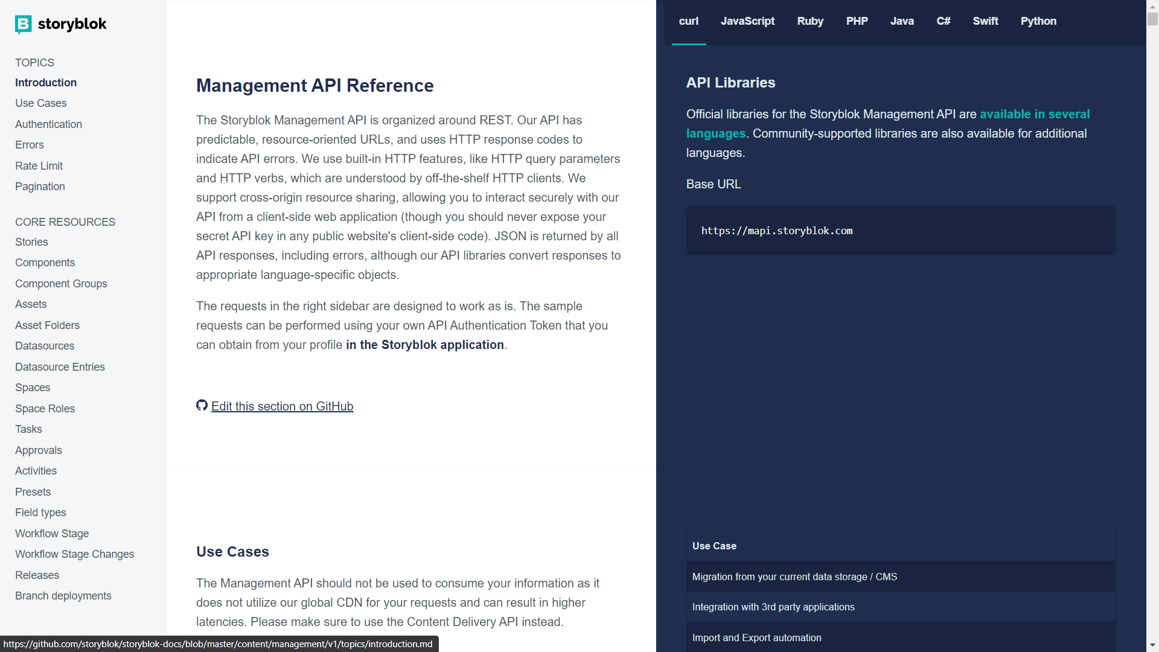Select the PHP code tab
This screenshot has width=1159, height=652.
[x=857, y=21]
